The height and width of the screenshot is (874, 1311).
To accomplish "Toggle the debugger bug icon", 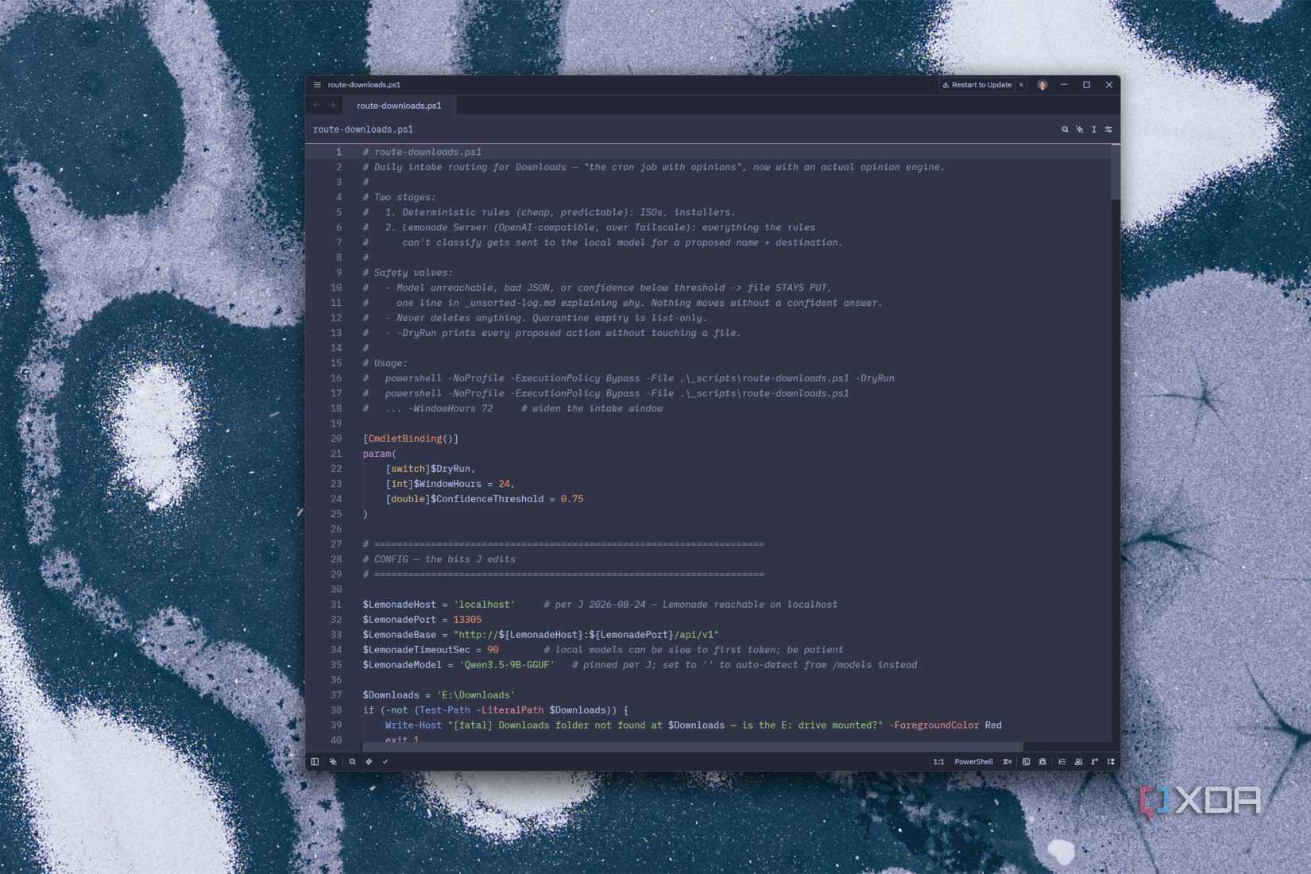I will [1042, 761].
